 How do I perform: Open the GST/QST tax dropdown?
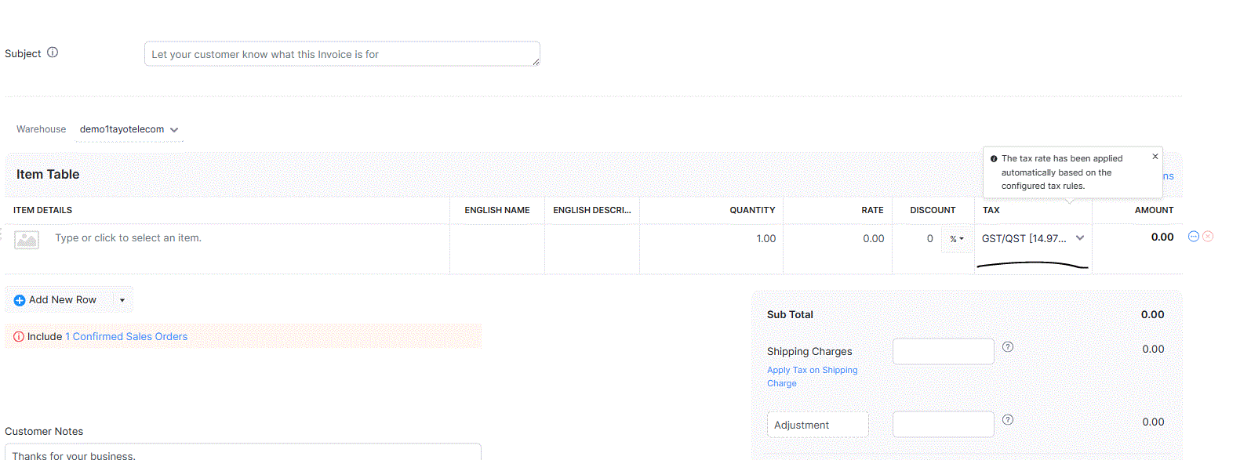tap(1032, 239)
